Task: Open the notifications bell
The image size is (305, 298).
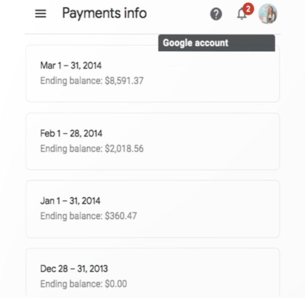Action: [242, 14]
